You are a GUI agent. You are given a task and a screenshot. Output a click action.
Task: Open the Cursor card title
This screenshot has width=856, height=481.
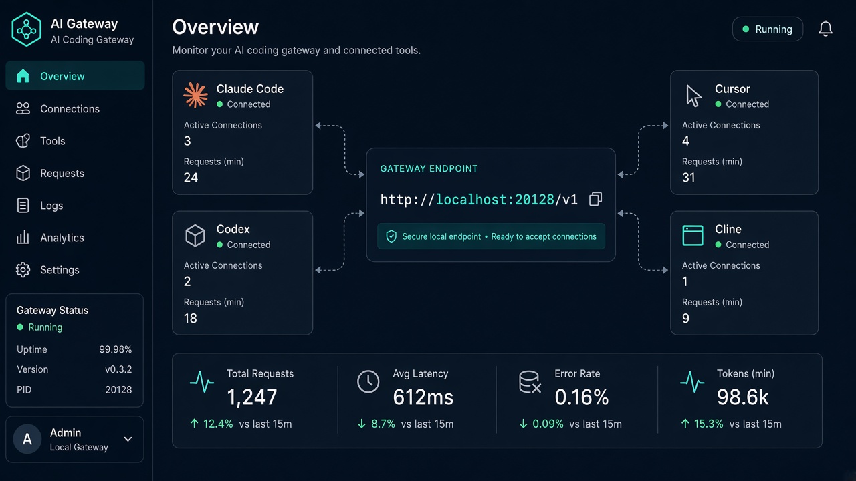point(732,89)
